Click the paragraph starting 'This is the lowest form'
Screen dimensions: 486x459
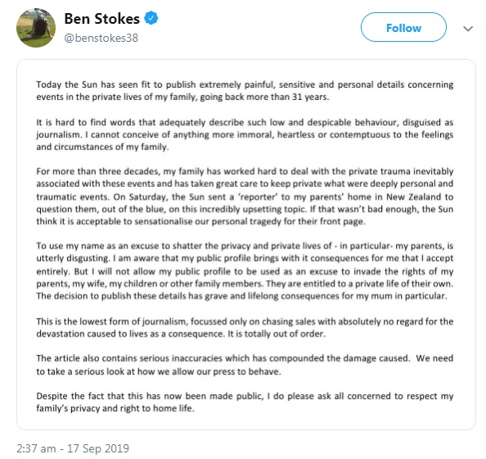click(245, 327)
